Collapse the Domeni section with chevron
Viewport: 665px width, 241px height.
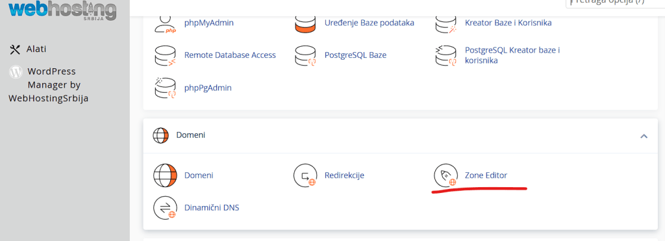tap(644, 136)
